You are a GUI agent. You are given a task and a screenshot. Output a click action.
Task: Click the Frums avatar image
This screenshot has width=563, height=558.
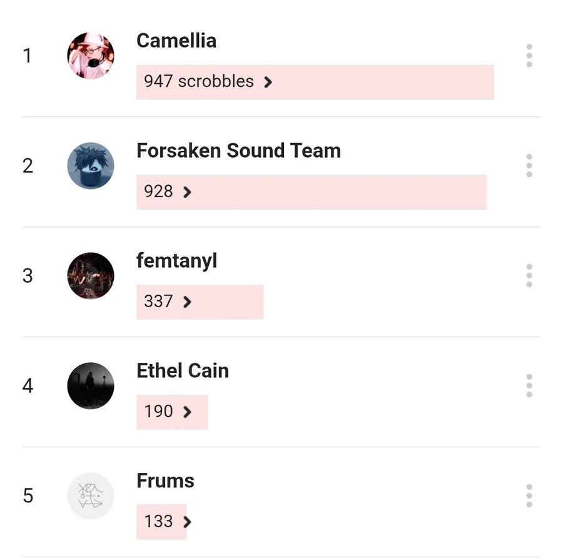(x=91, y=495)
